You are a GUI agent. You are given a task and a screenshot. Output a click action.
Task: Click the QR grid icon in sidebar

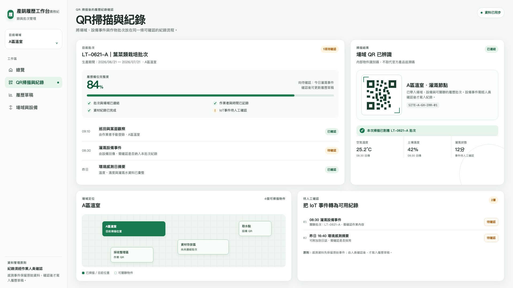pyautogui.click(x=11, y=82)
